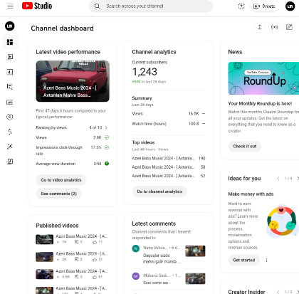299x294 pixels.
Task: Focus the Search across your channel field
Action: (151, 6)
